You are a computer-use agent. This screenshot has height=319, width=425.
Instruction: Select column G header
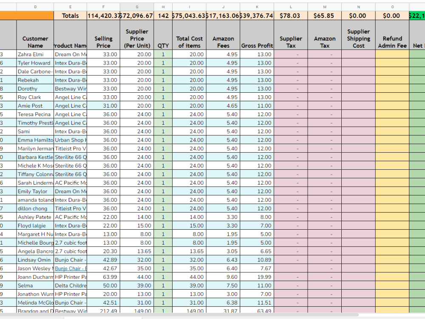pos(137,7)
